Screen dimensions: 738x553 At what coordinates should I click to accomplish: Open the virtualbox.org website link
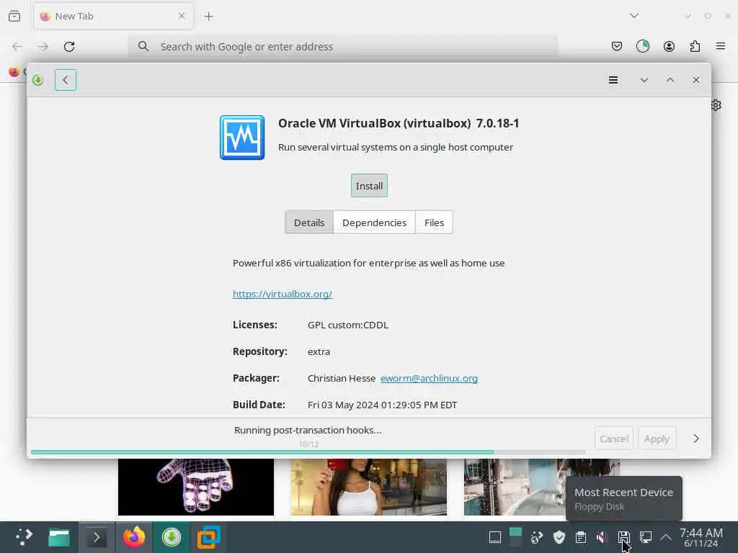coord(283,294)
